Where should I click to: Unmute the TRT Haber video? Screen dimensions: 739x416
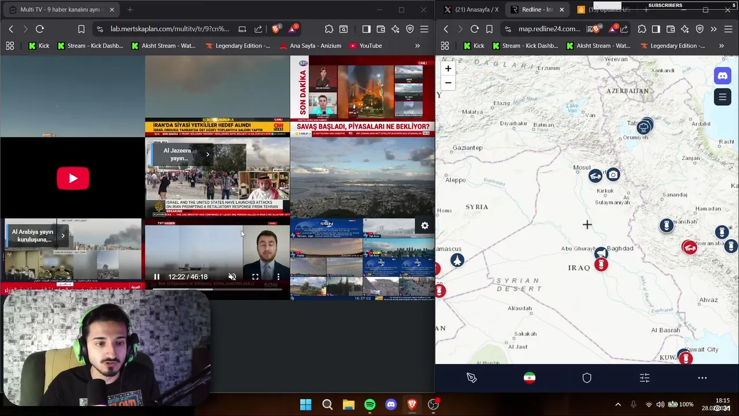[x=232, y=277]
